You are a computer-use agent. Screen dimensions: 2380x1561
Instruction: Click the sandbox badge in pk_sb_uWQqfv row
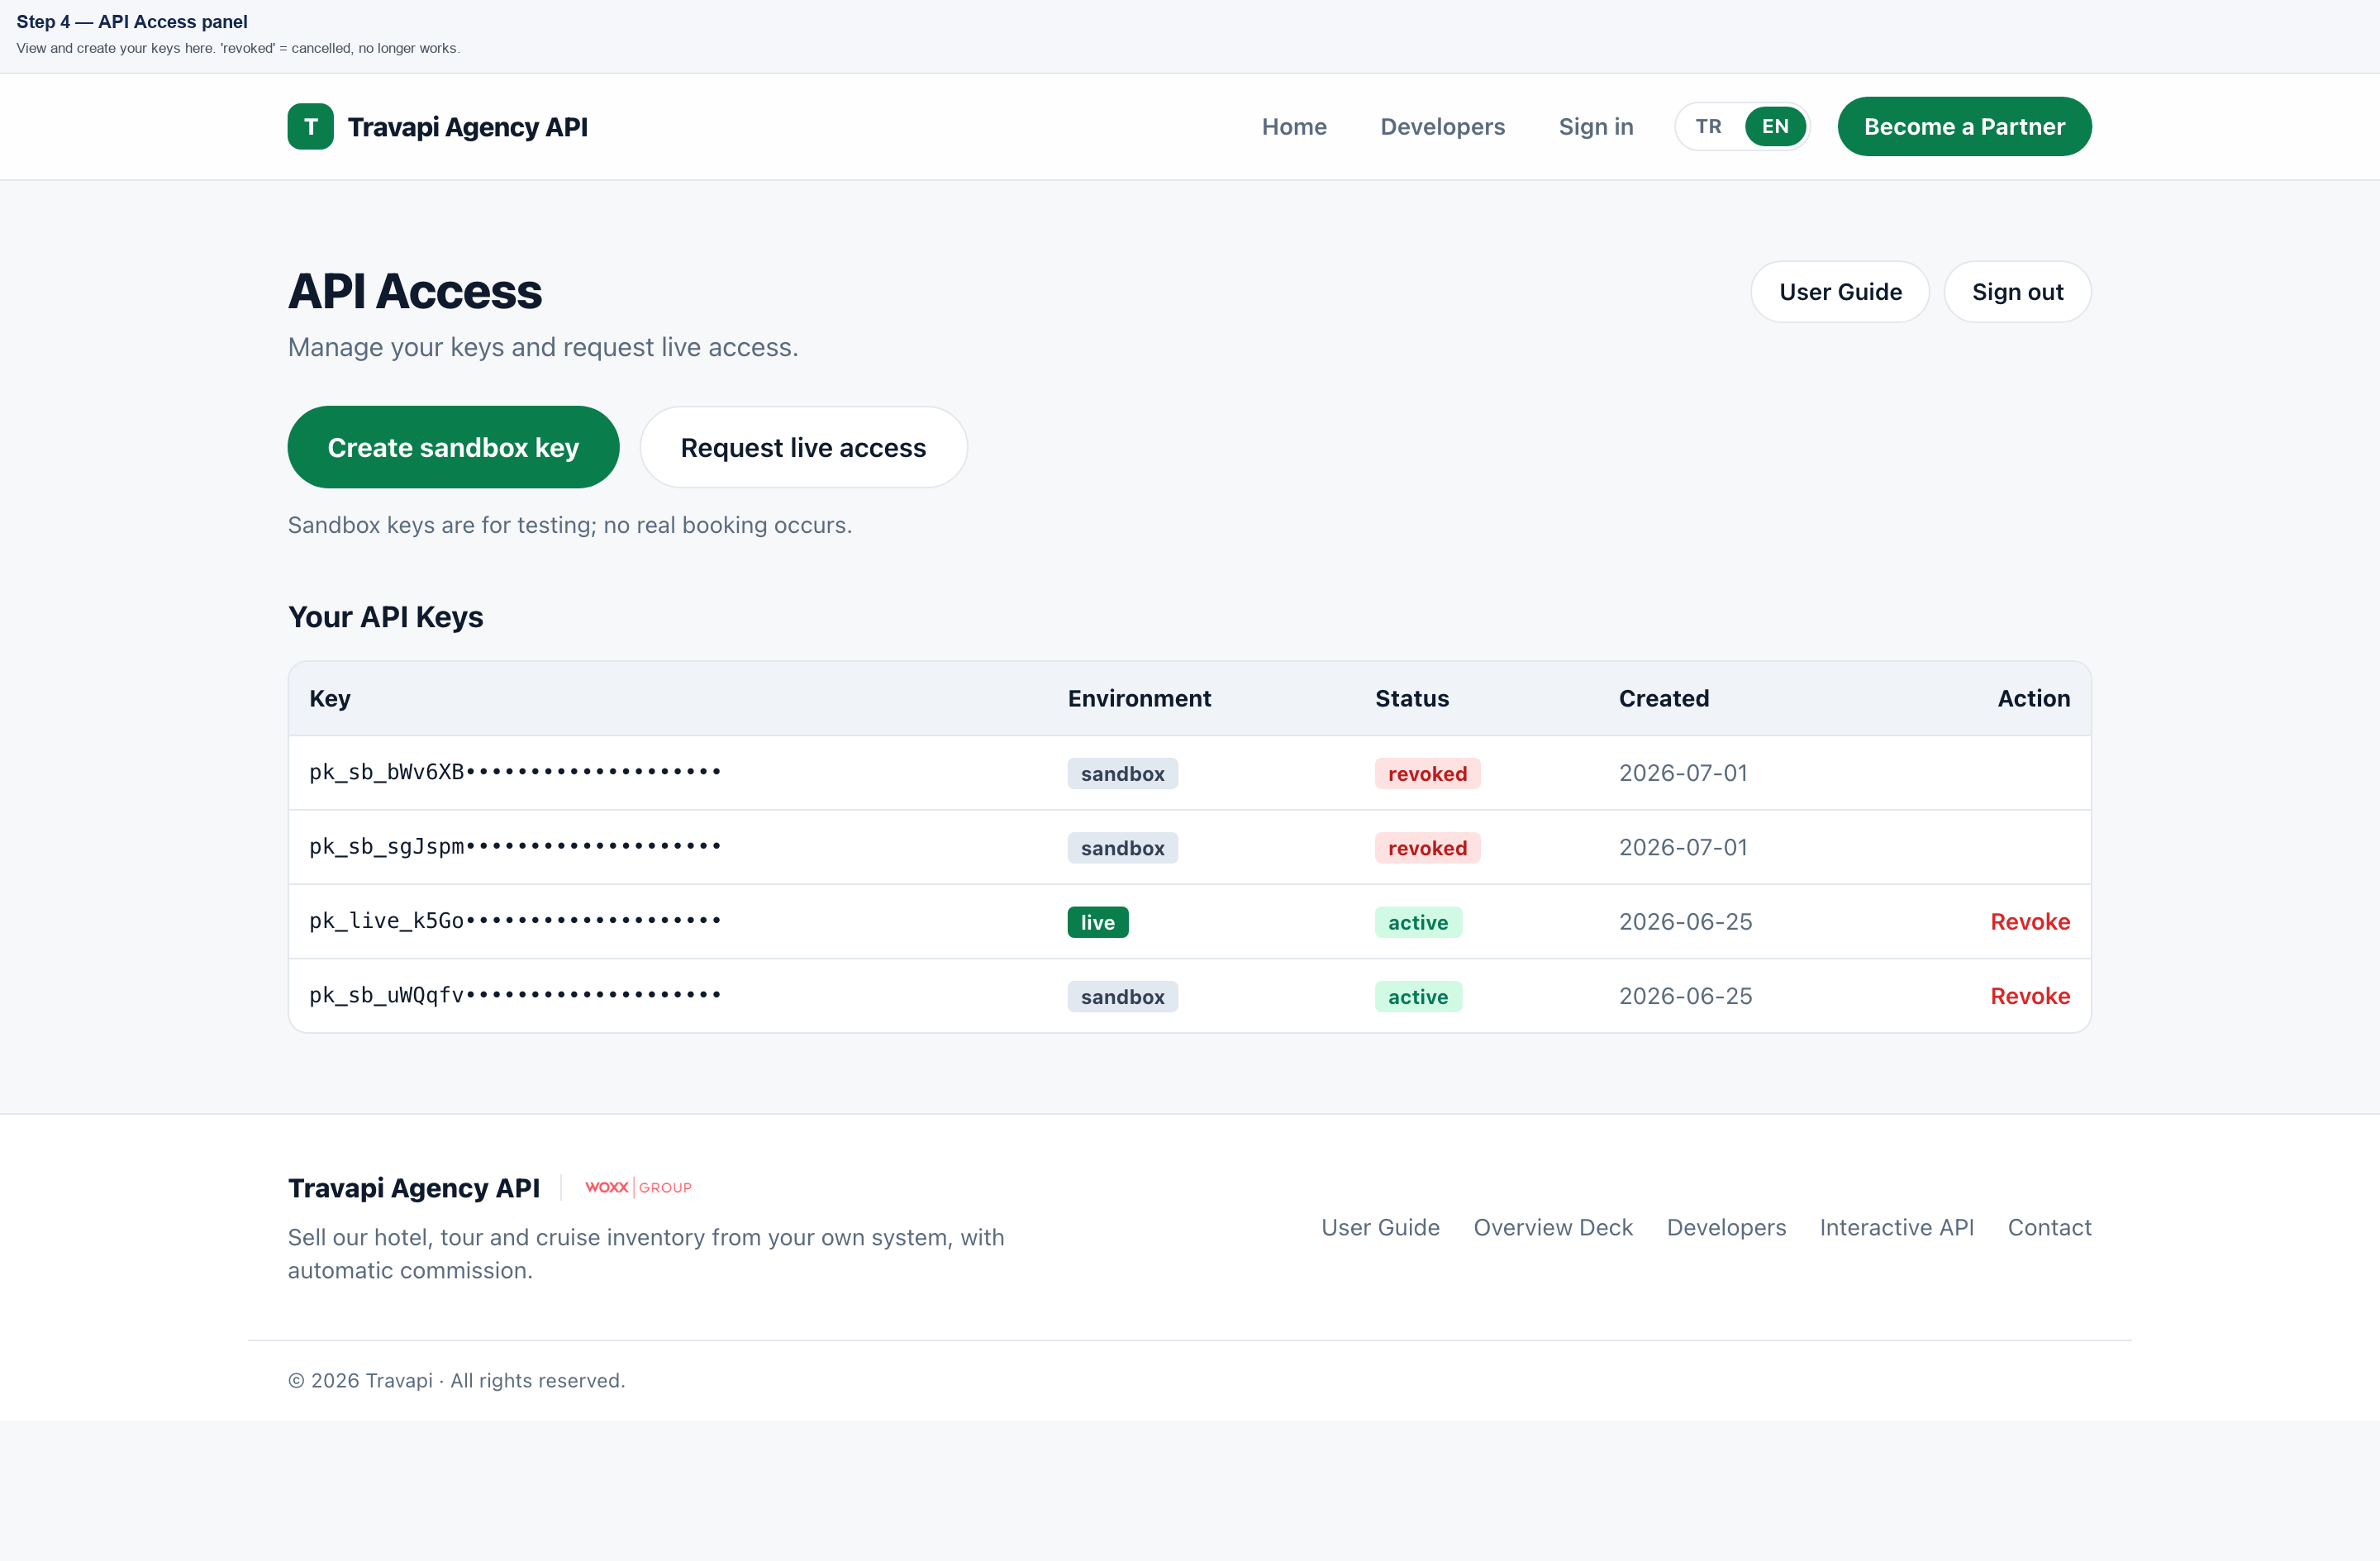(x=1122, y=997)
